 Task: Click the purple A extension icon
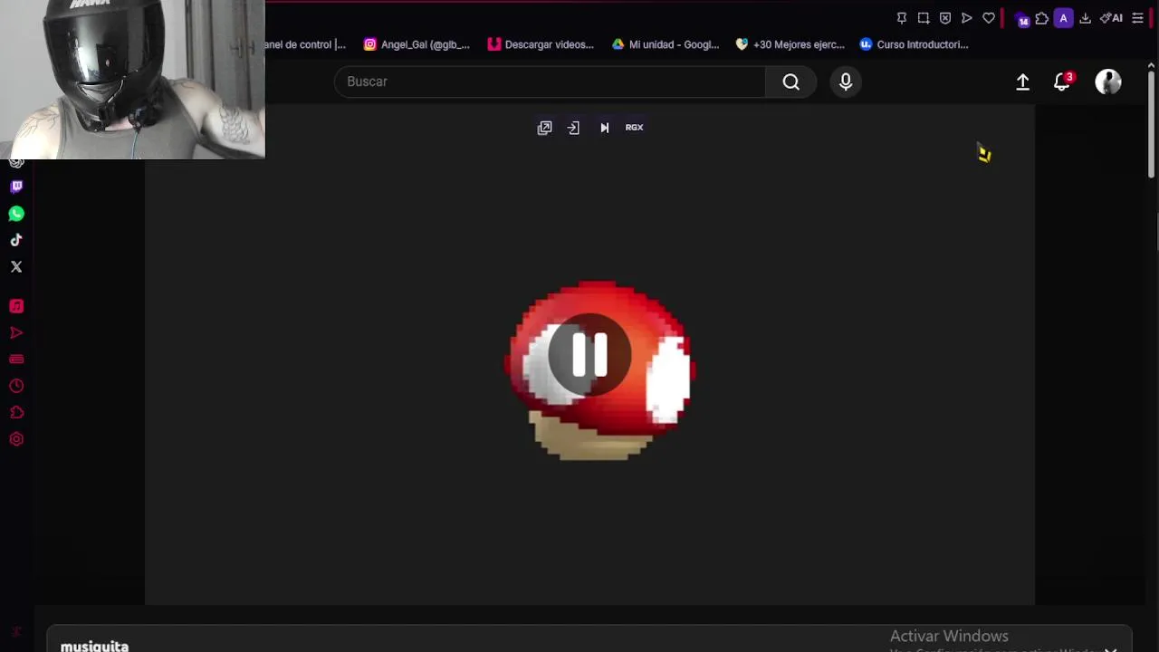tap(1064, 18)
